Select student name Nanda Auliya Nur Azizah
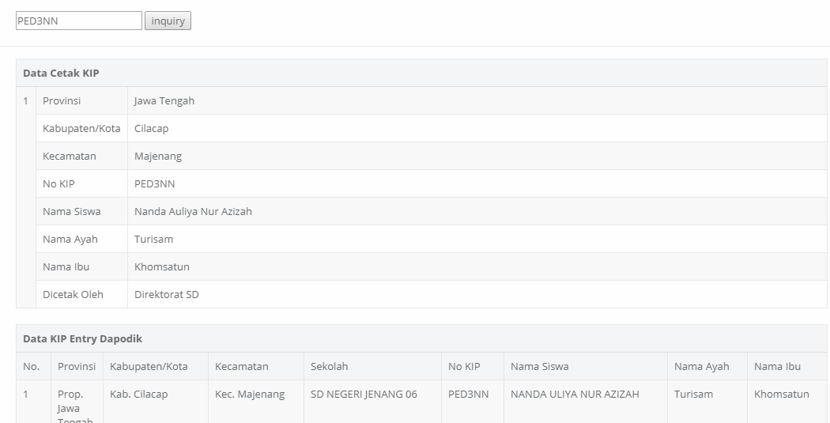Image resolution: width=830 pixels, height=423 pixels. pos(193,211)
